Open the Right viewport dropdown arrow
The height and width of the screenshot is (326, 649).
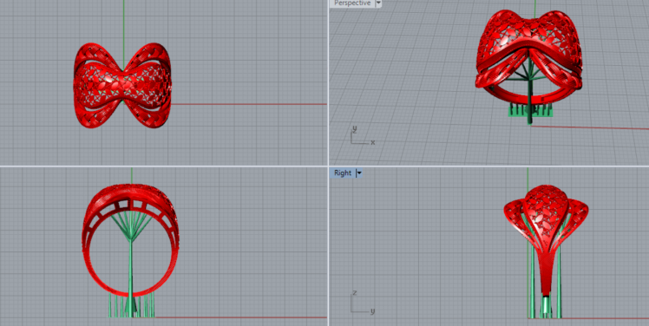click(358, 173)
